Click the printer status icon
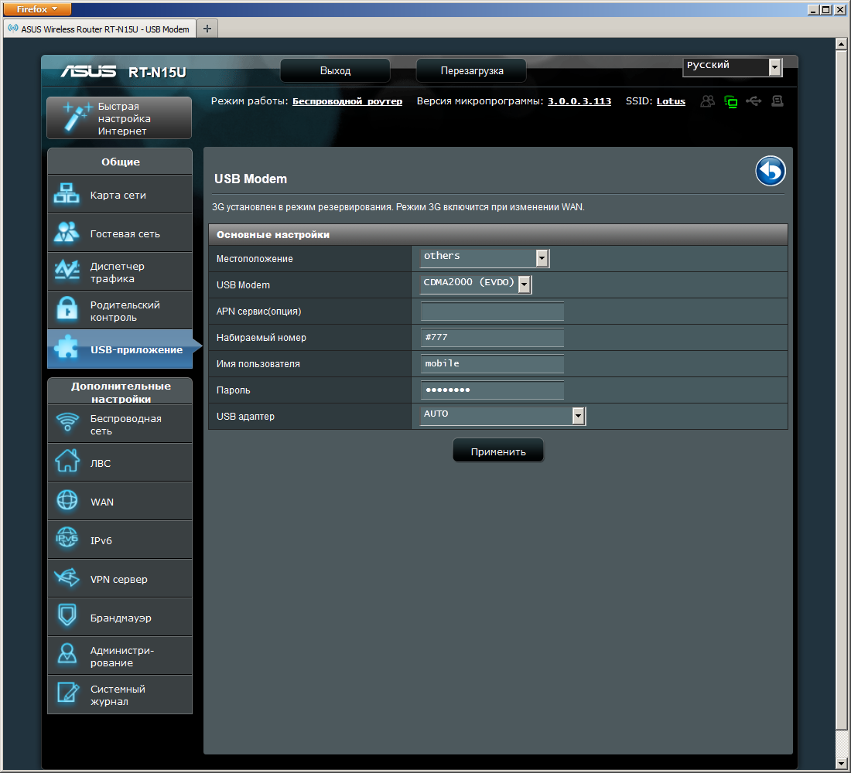 tap(778, 101)
